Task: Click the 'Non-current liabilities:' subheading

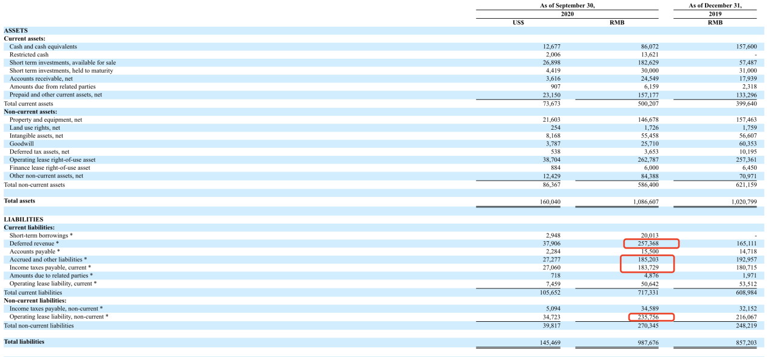Action: tap(35, 301)
